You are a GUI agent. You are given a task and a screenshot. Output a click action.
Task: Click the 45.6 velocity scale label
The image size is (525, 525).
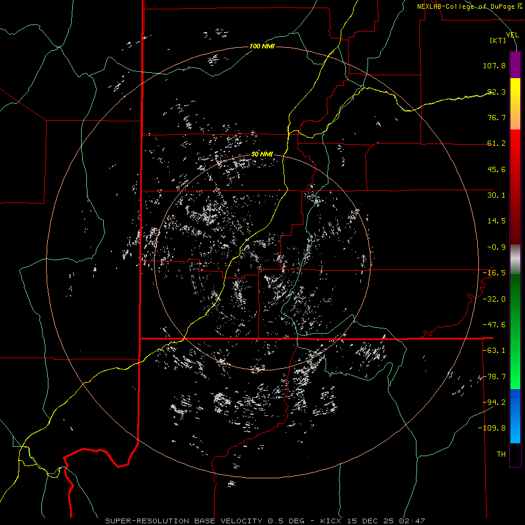(496, 169)
